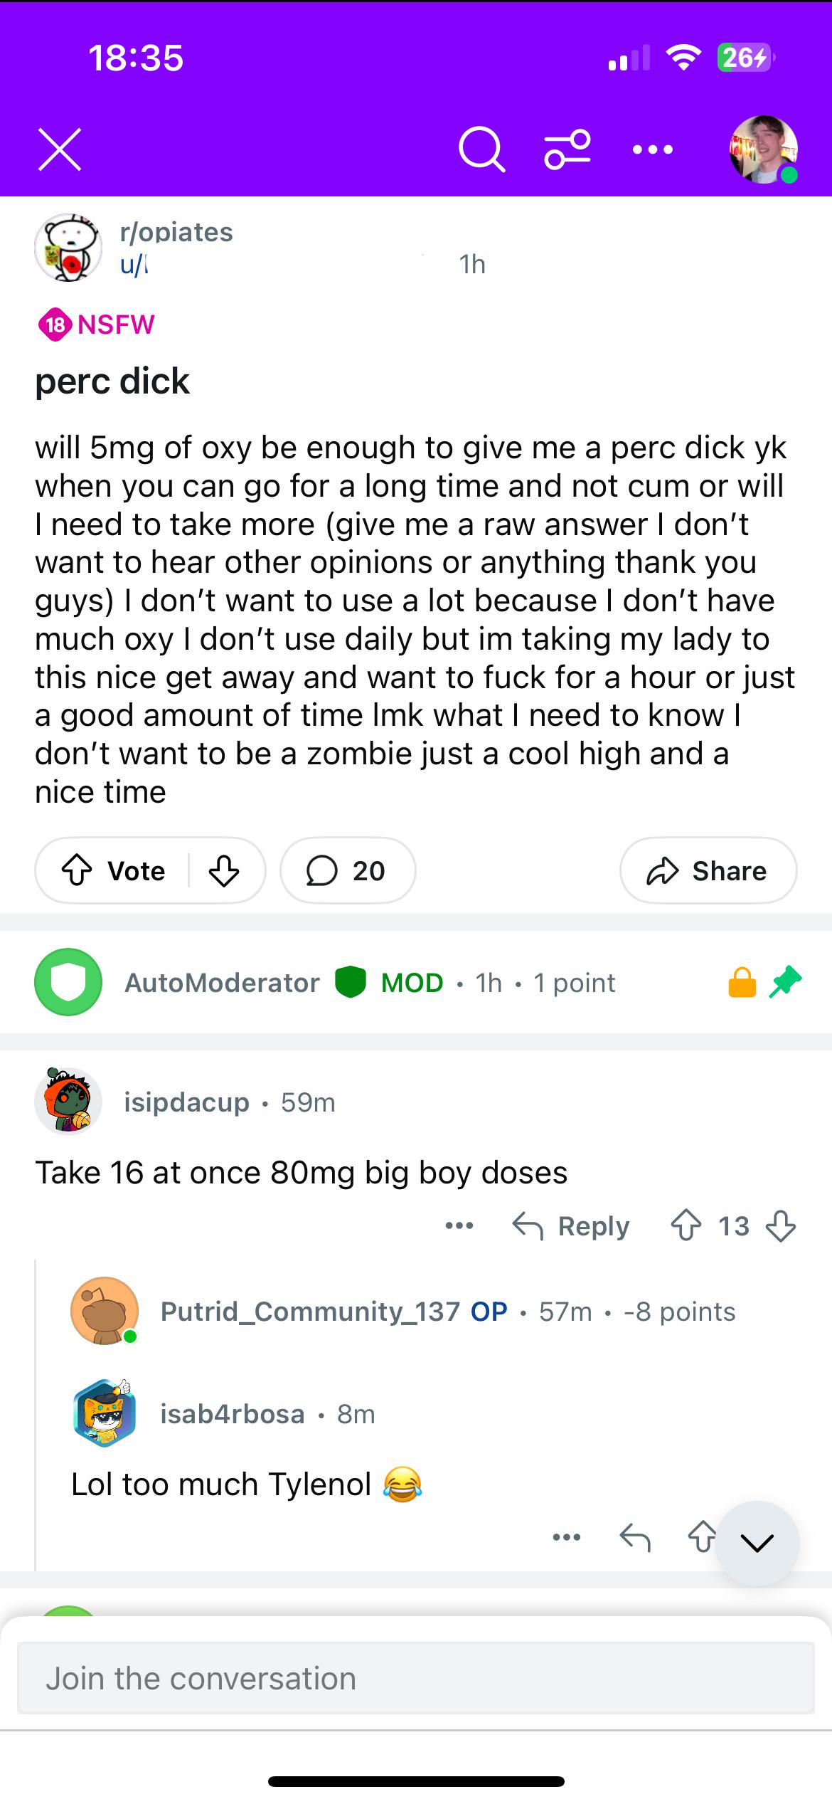Expand Putrid_Community_137's collapsed reply
This screenshot has height=1804, width=832.
click(x=448, y=1312)
